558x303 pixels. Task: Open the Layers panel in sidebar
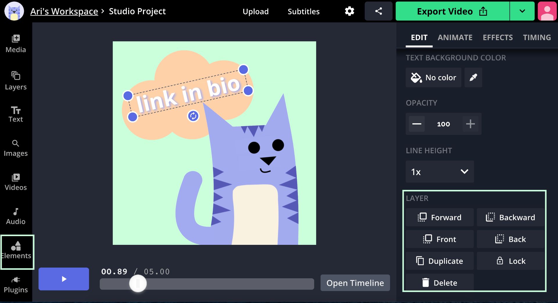[16, 81]
